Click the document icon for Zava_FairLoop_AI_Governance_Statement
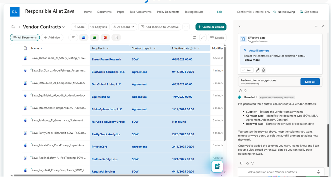This screenshot has width=333, height=179. tap(25, 120)
